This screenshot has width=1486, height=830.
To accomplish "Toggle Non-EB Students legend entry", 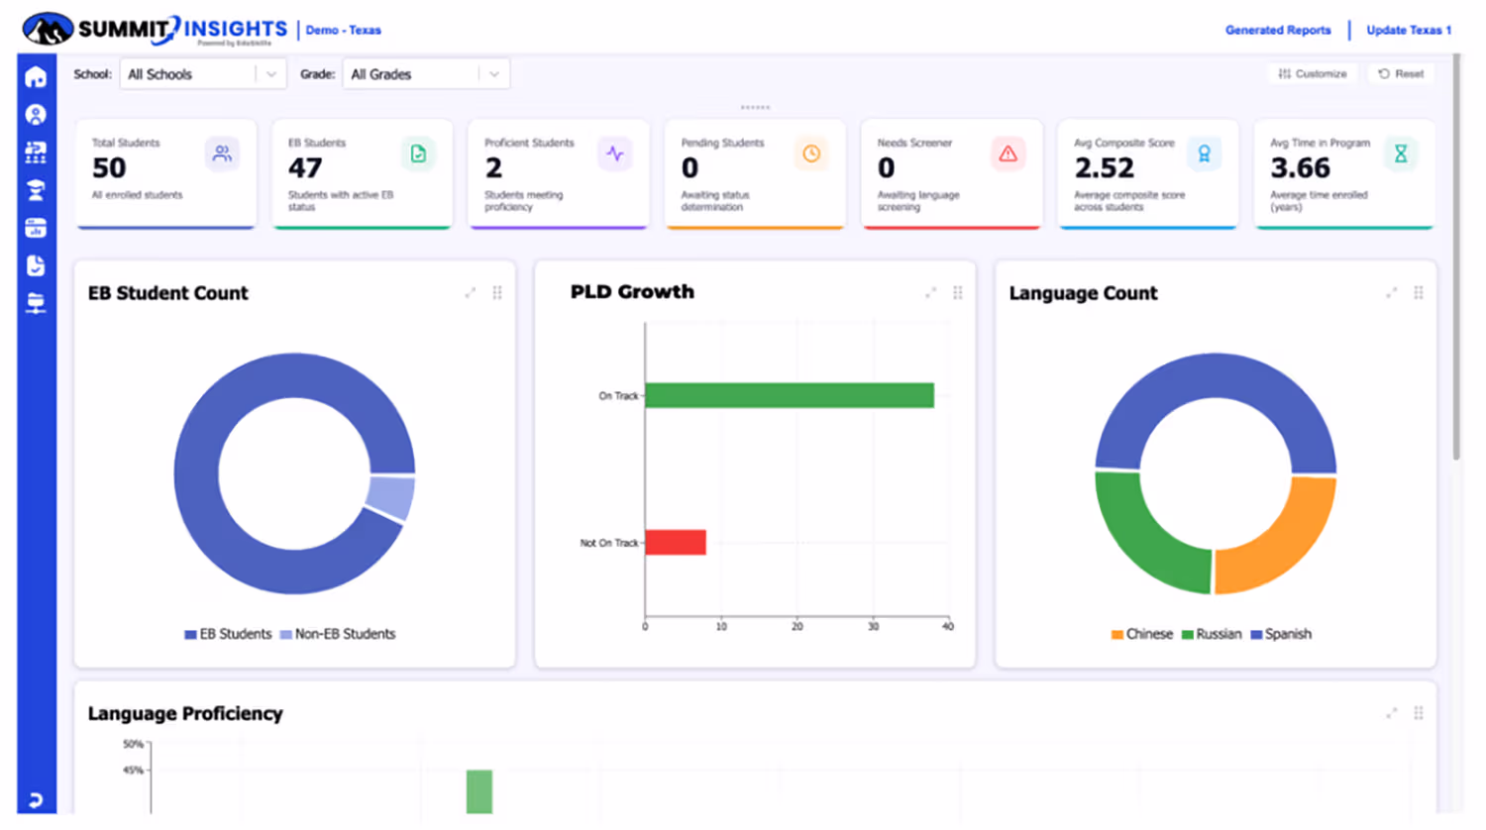I will coord(338,634).
